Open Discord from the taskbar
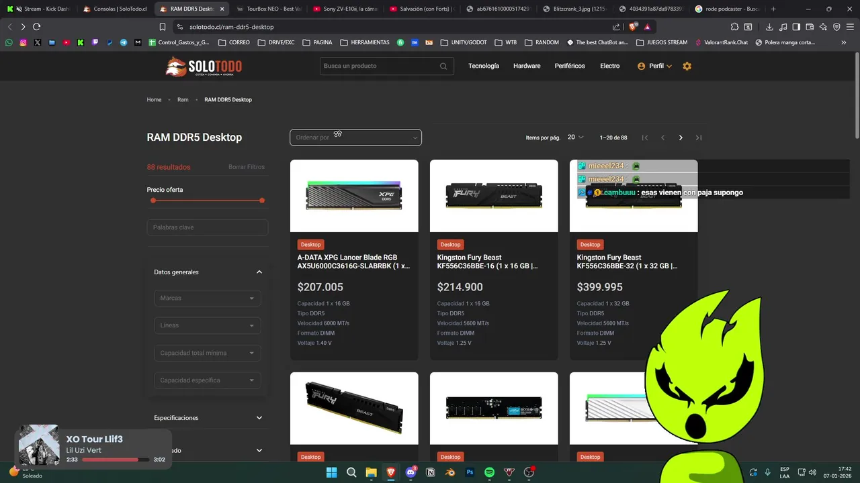Image resolution: width=860 pixels, height=483 pixels. [x=411, y=472]
